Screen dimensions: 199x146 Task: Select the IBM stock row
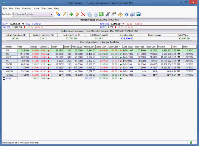pyautogui.click(x=99, y=54)
